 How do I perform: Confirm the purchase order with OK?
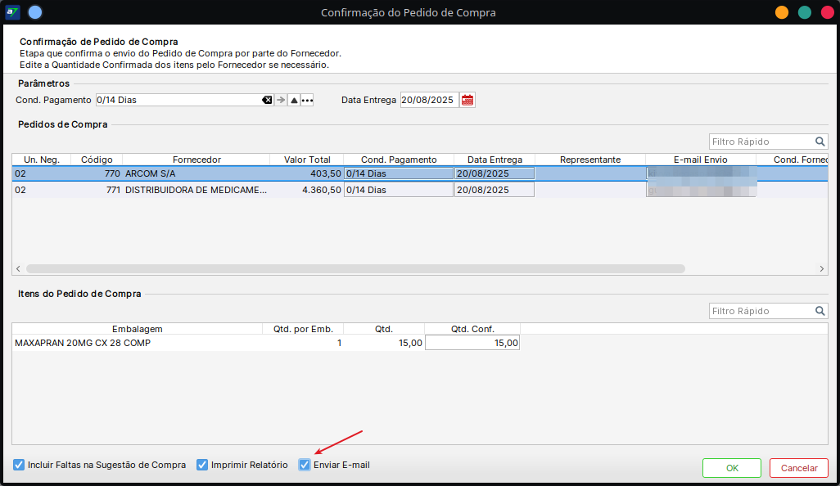coord(732,468)
